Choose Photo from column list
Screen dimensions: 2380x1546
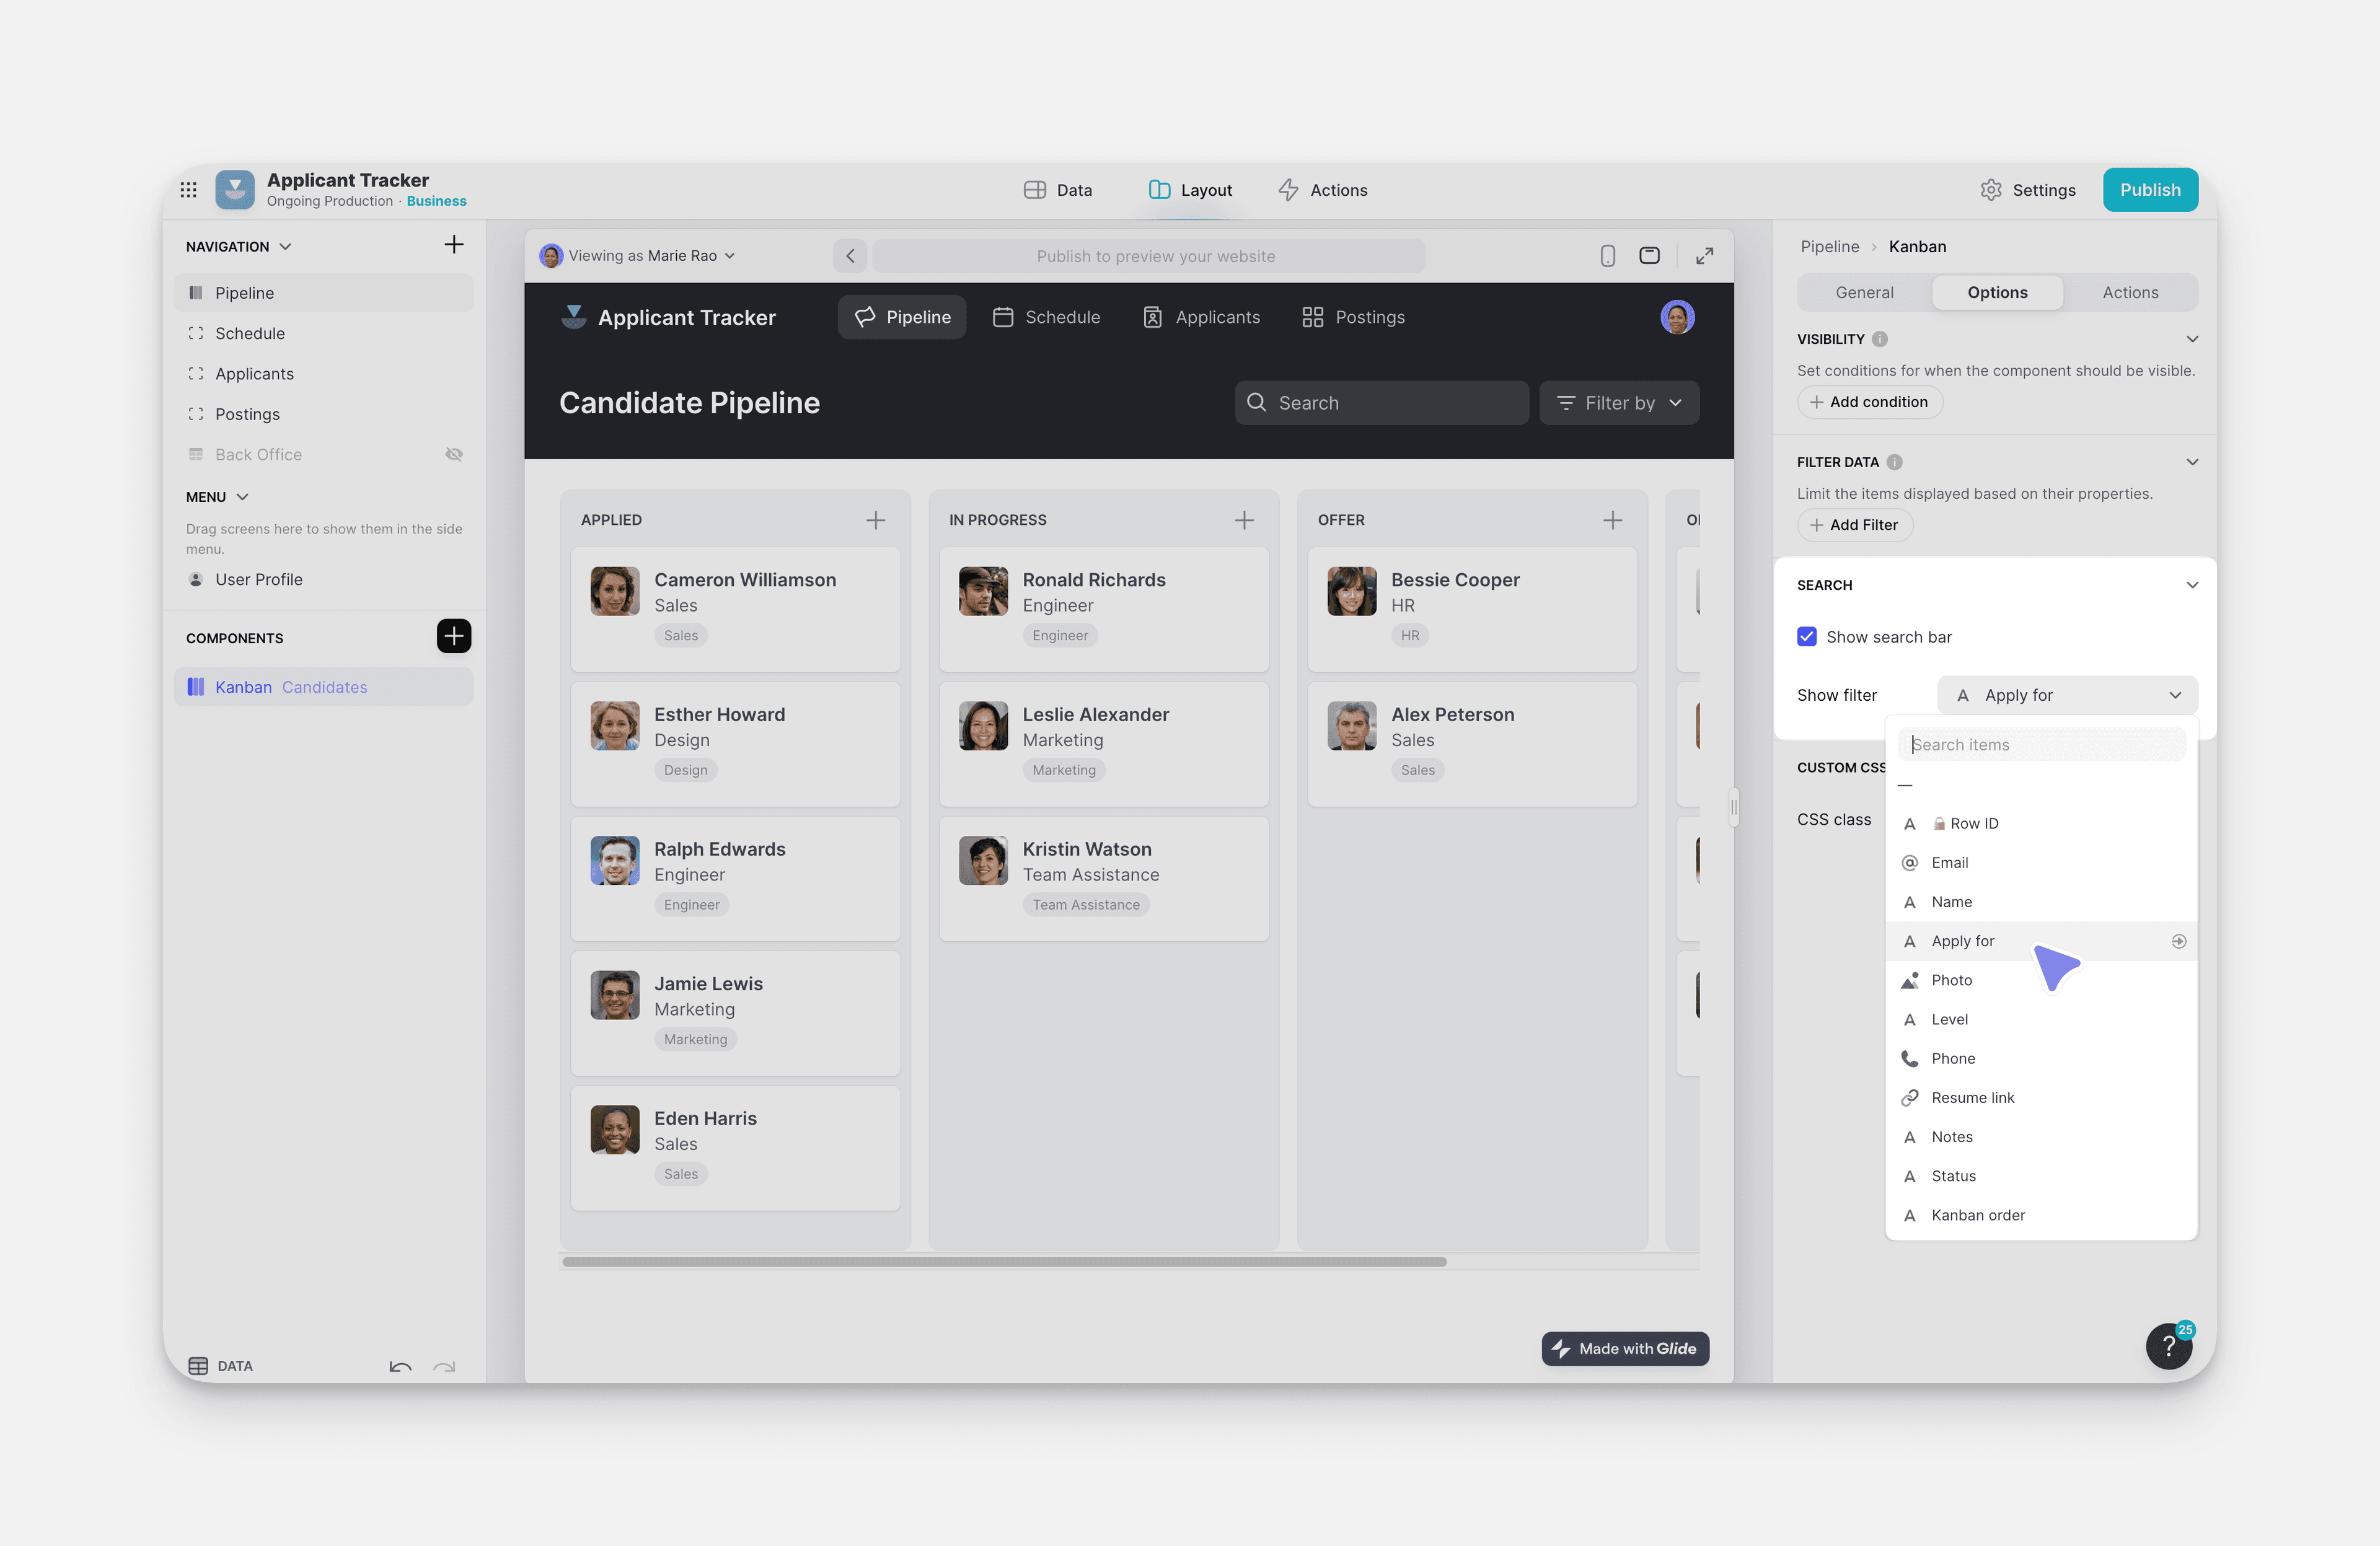[2041, 980]
